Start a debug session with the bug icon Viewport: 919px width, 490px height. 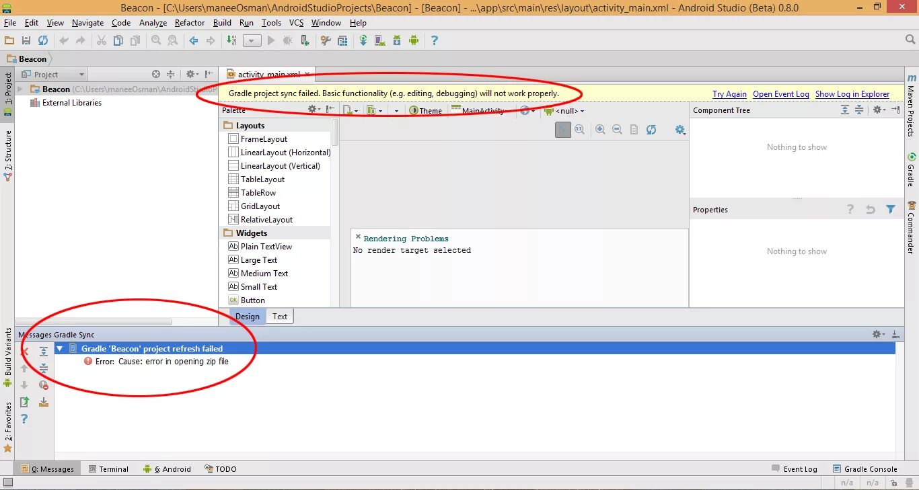(288, 40)
